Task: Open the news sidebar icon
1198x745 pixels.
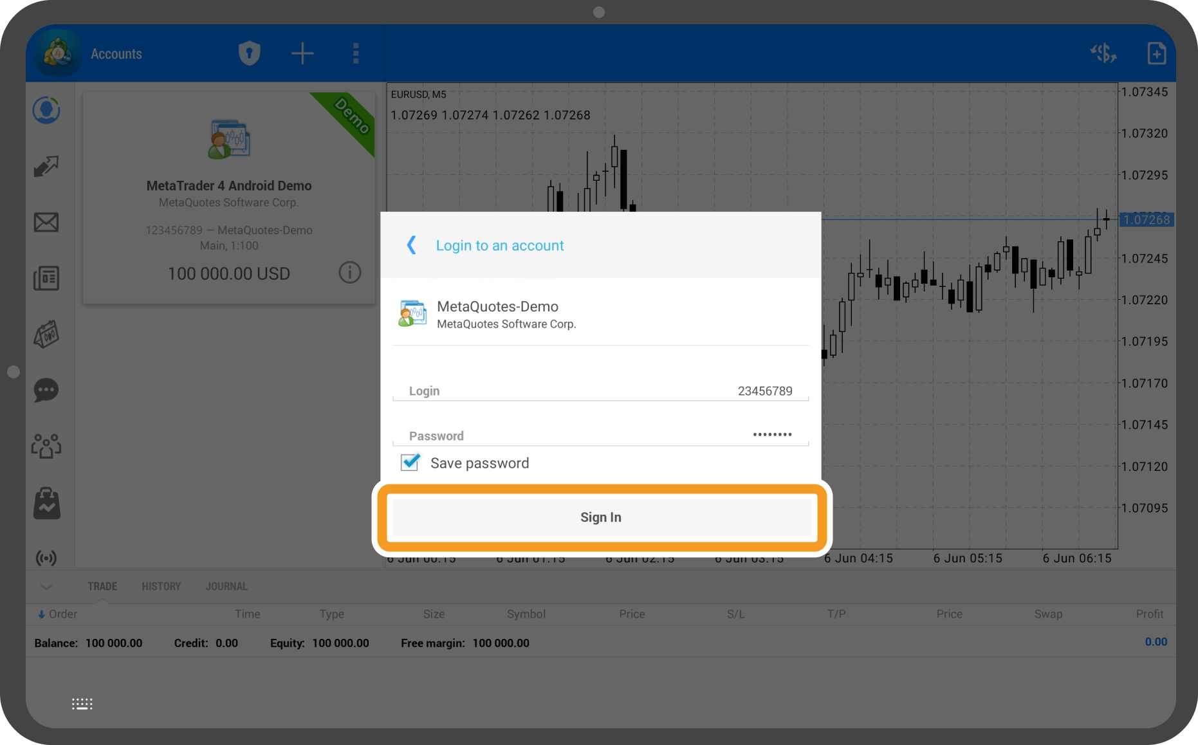Action: click(46, 279)
